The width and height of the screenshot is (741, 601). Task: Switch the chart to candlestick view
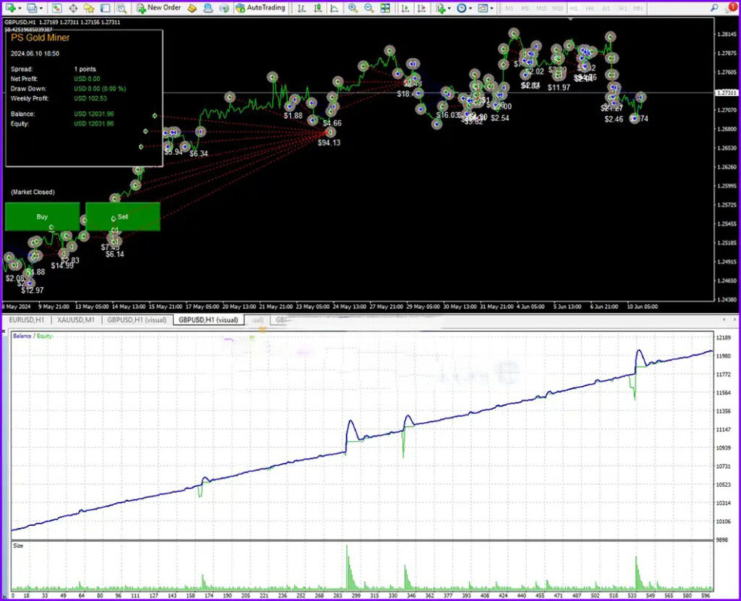click(x=318, y=8)
